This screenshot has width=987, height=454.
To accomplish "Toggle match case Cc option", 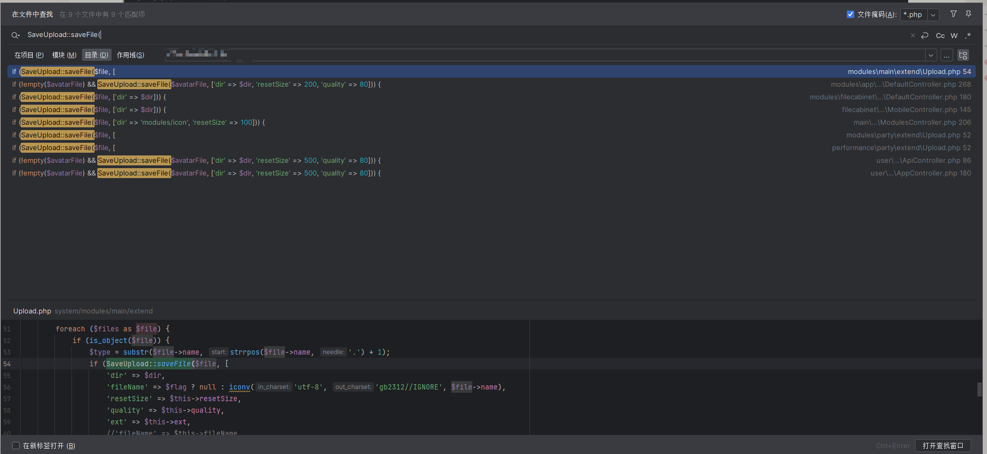I will pyautogui.click(x=940, y=35).
